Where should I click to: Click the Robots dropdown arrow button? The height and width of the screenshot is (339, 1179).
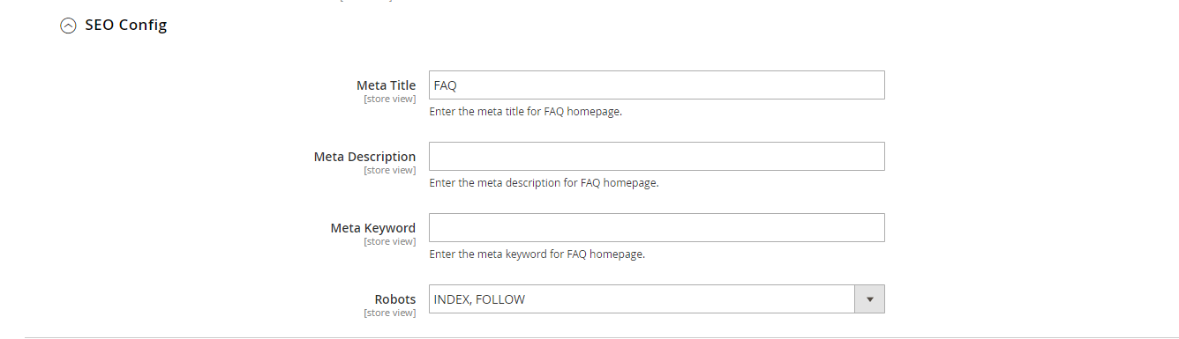click(x=869, y=299)
